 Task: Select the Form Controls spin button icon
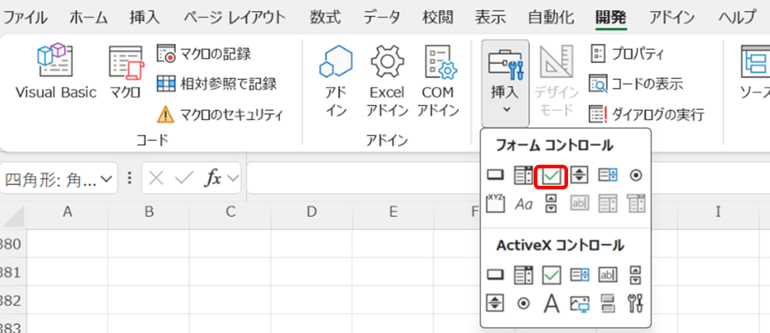[579, 176]
